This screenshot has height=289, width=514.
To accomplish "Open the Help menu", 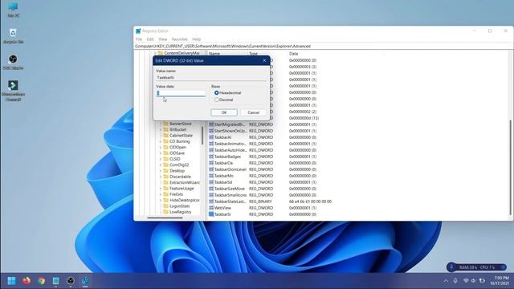I will click(196, 39).
